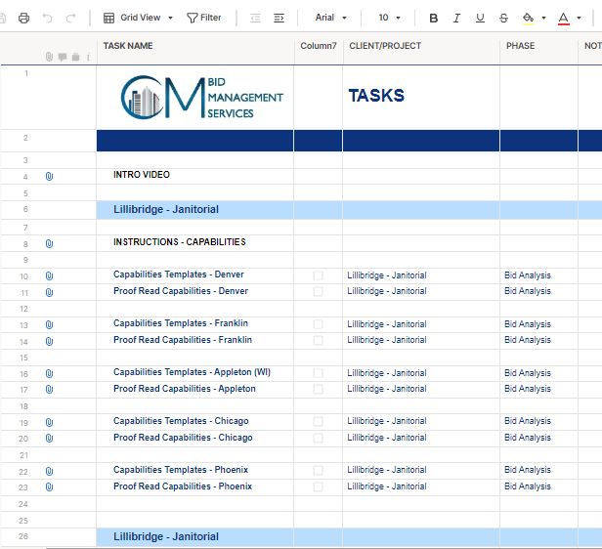
Task: Select row number 12 header
Action: [x=23, y=309]
